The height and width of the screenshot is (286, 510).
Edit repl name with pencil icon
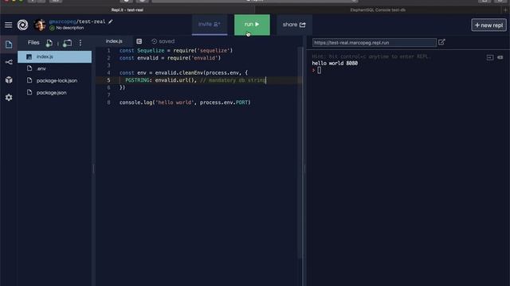(x=111, y=21)
